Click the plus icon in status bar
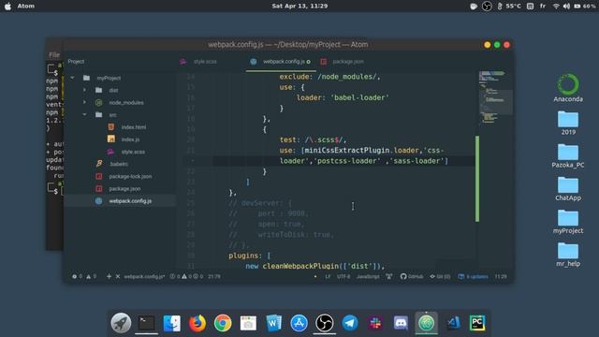The image size is (599, 337). coord(109,276)
